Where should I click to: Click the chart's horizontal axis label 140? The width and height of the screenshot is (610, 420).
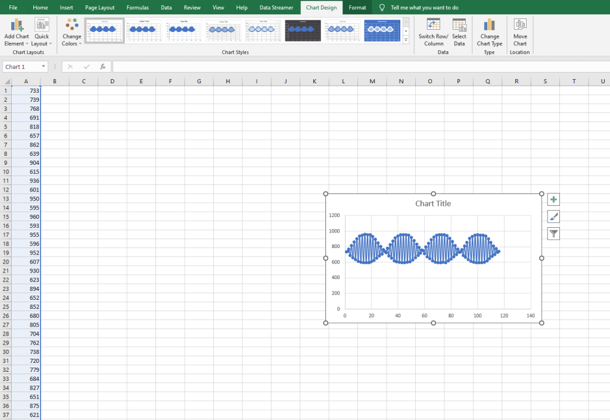531,315
